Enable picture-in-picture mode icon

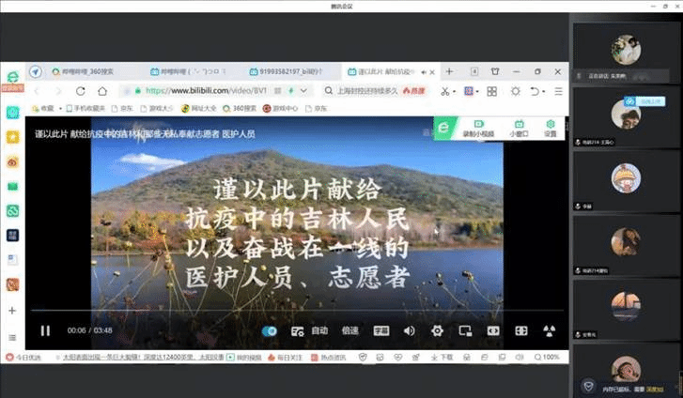(464, 330)
